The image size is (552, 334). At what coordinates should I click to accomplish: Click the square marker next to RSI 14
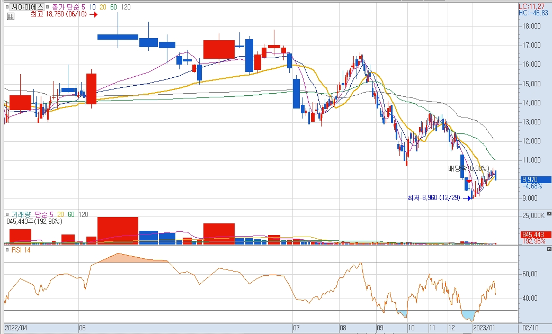click(x=7, y=250)
